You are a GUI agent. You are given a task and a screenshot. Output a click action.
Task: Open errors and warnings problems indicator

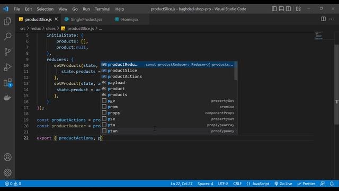13,184
